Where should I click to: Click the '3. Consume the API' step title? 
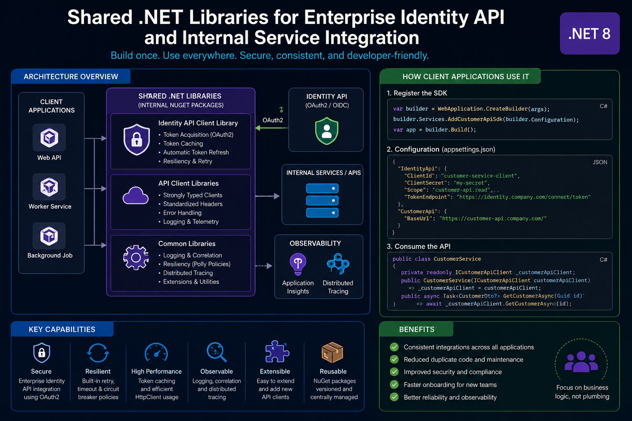[418, 246]
